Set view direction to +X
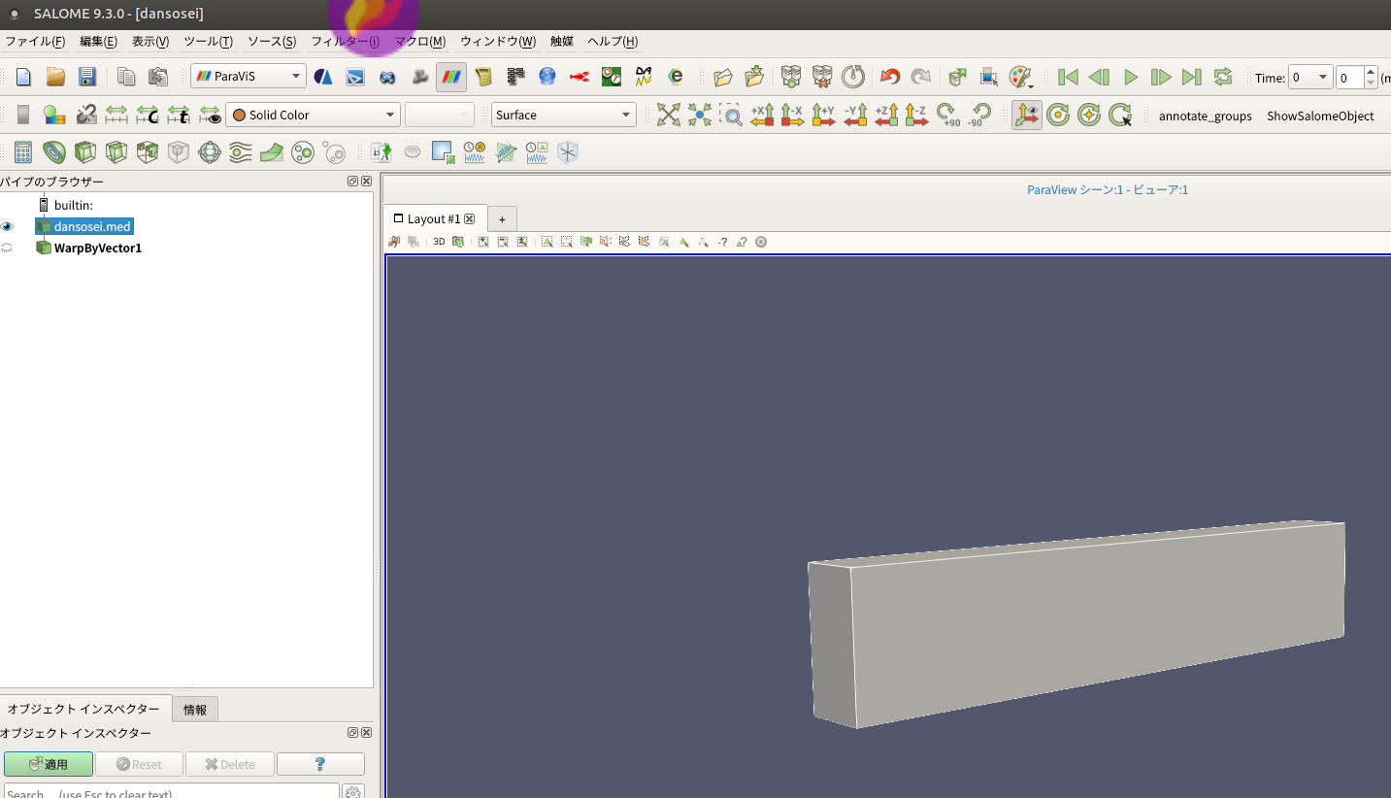The image size is (1391, 798). [x=762, y=115]
